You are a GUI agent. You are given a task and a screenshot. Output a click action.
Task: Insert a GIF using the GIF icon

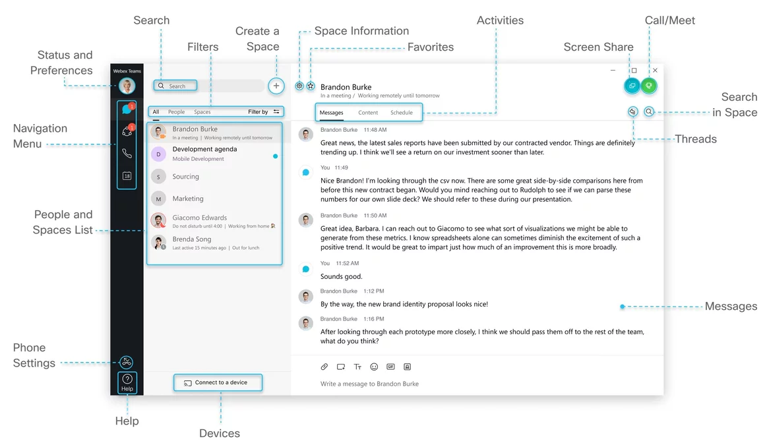[390, 367]
